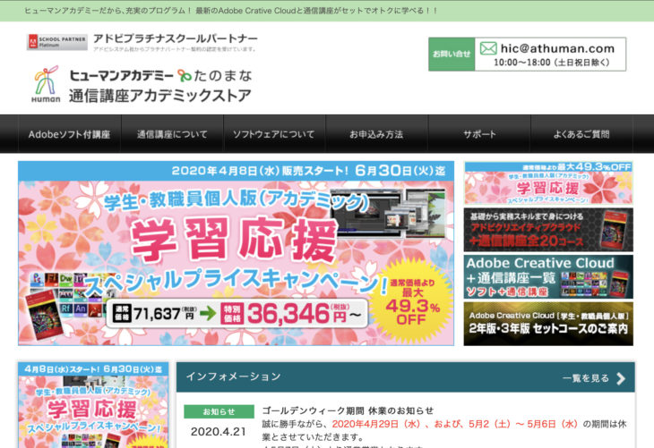654x448 pixels.
Task: Open the サポート navigation item
Action: 479,134
